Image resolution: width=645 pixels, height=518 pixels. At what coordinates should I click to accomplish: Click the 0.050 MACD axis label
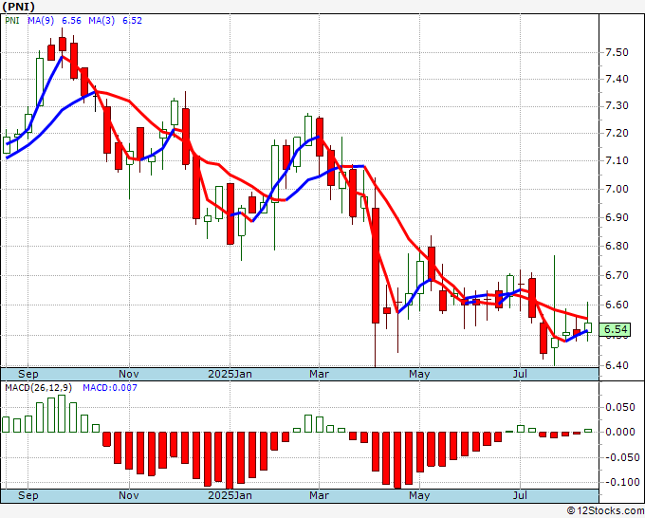click(x=620, y=407)
